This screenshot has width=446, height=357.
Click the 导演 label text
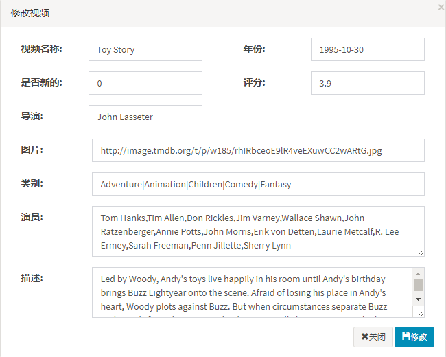pyautogui.click(x=32, y=116)
